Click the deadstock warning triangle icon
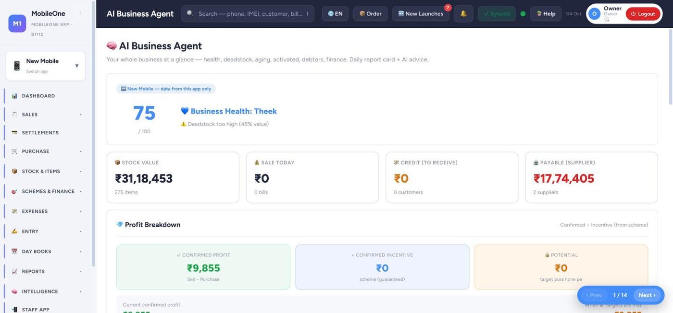Screen dimensions: 673x313 tap(183, 124)
